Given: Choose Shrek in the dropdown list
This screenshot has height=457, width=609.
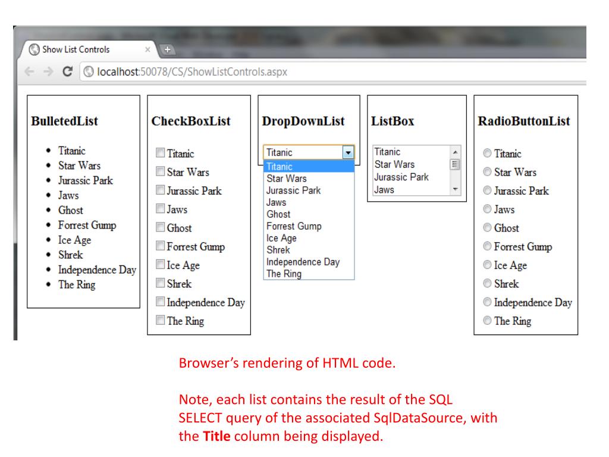Looking at the screenshot, I should 309,250.
